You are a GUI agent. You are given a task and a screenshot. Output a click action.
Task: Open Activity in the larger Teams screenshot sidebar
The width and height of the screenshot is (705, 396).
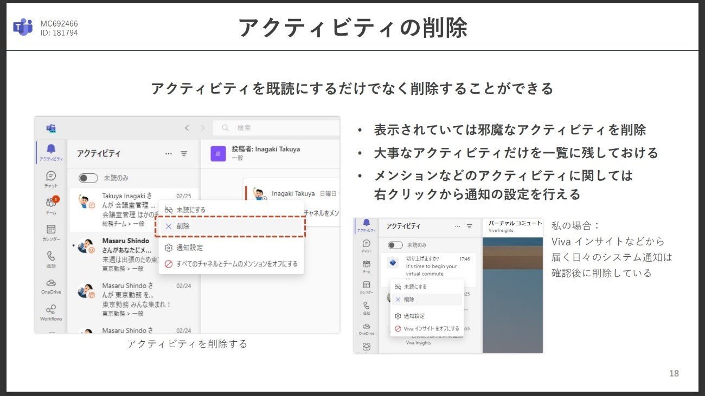51,152
